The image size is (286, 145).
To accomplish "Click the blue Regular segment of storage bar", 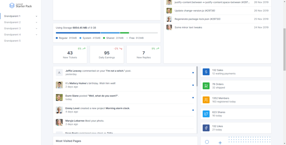I will pos(78,33).
